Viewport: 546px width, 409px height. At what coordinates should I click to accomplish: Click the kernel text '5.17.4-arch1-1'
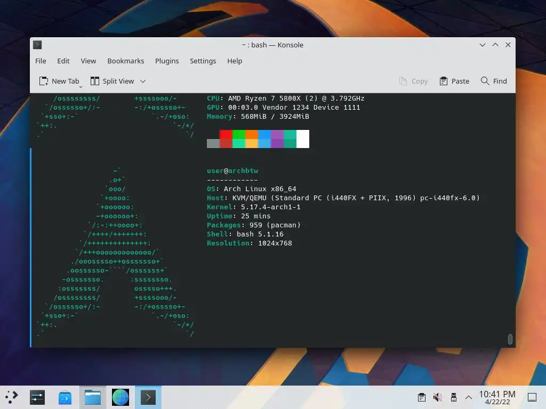point(270,207)
